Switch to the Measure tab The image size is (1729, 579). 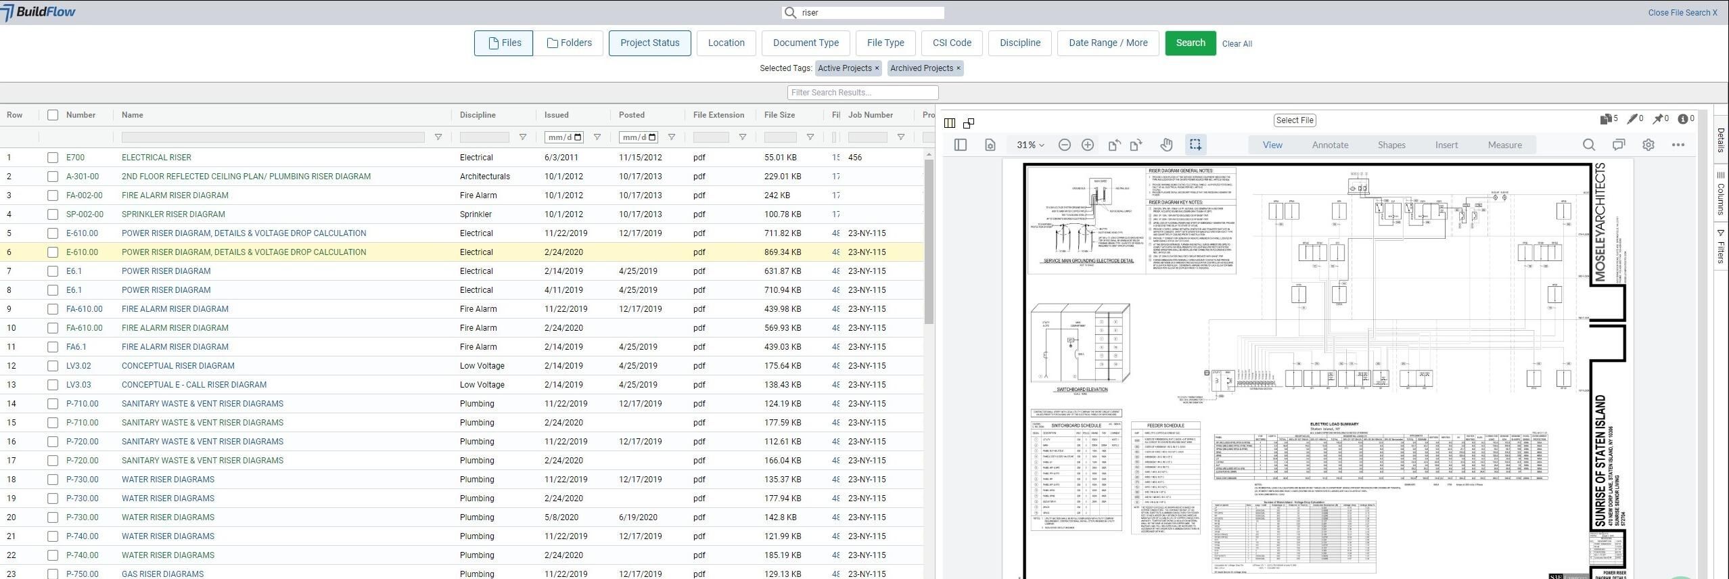(1504, 145)
